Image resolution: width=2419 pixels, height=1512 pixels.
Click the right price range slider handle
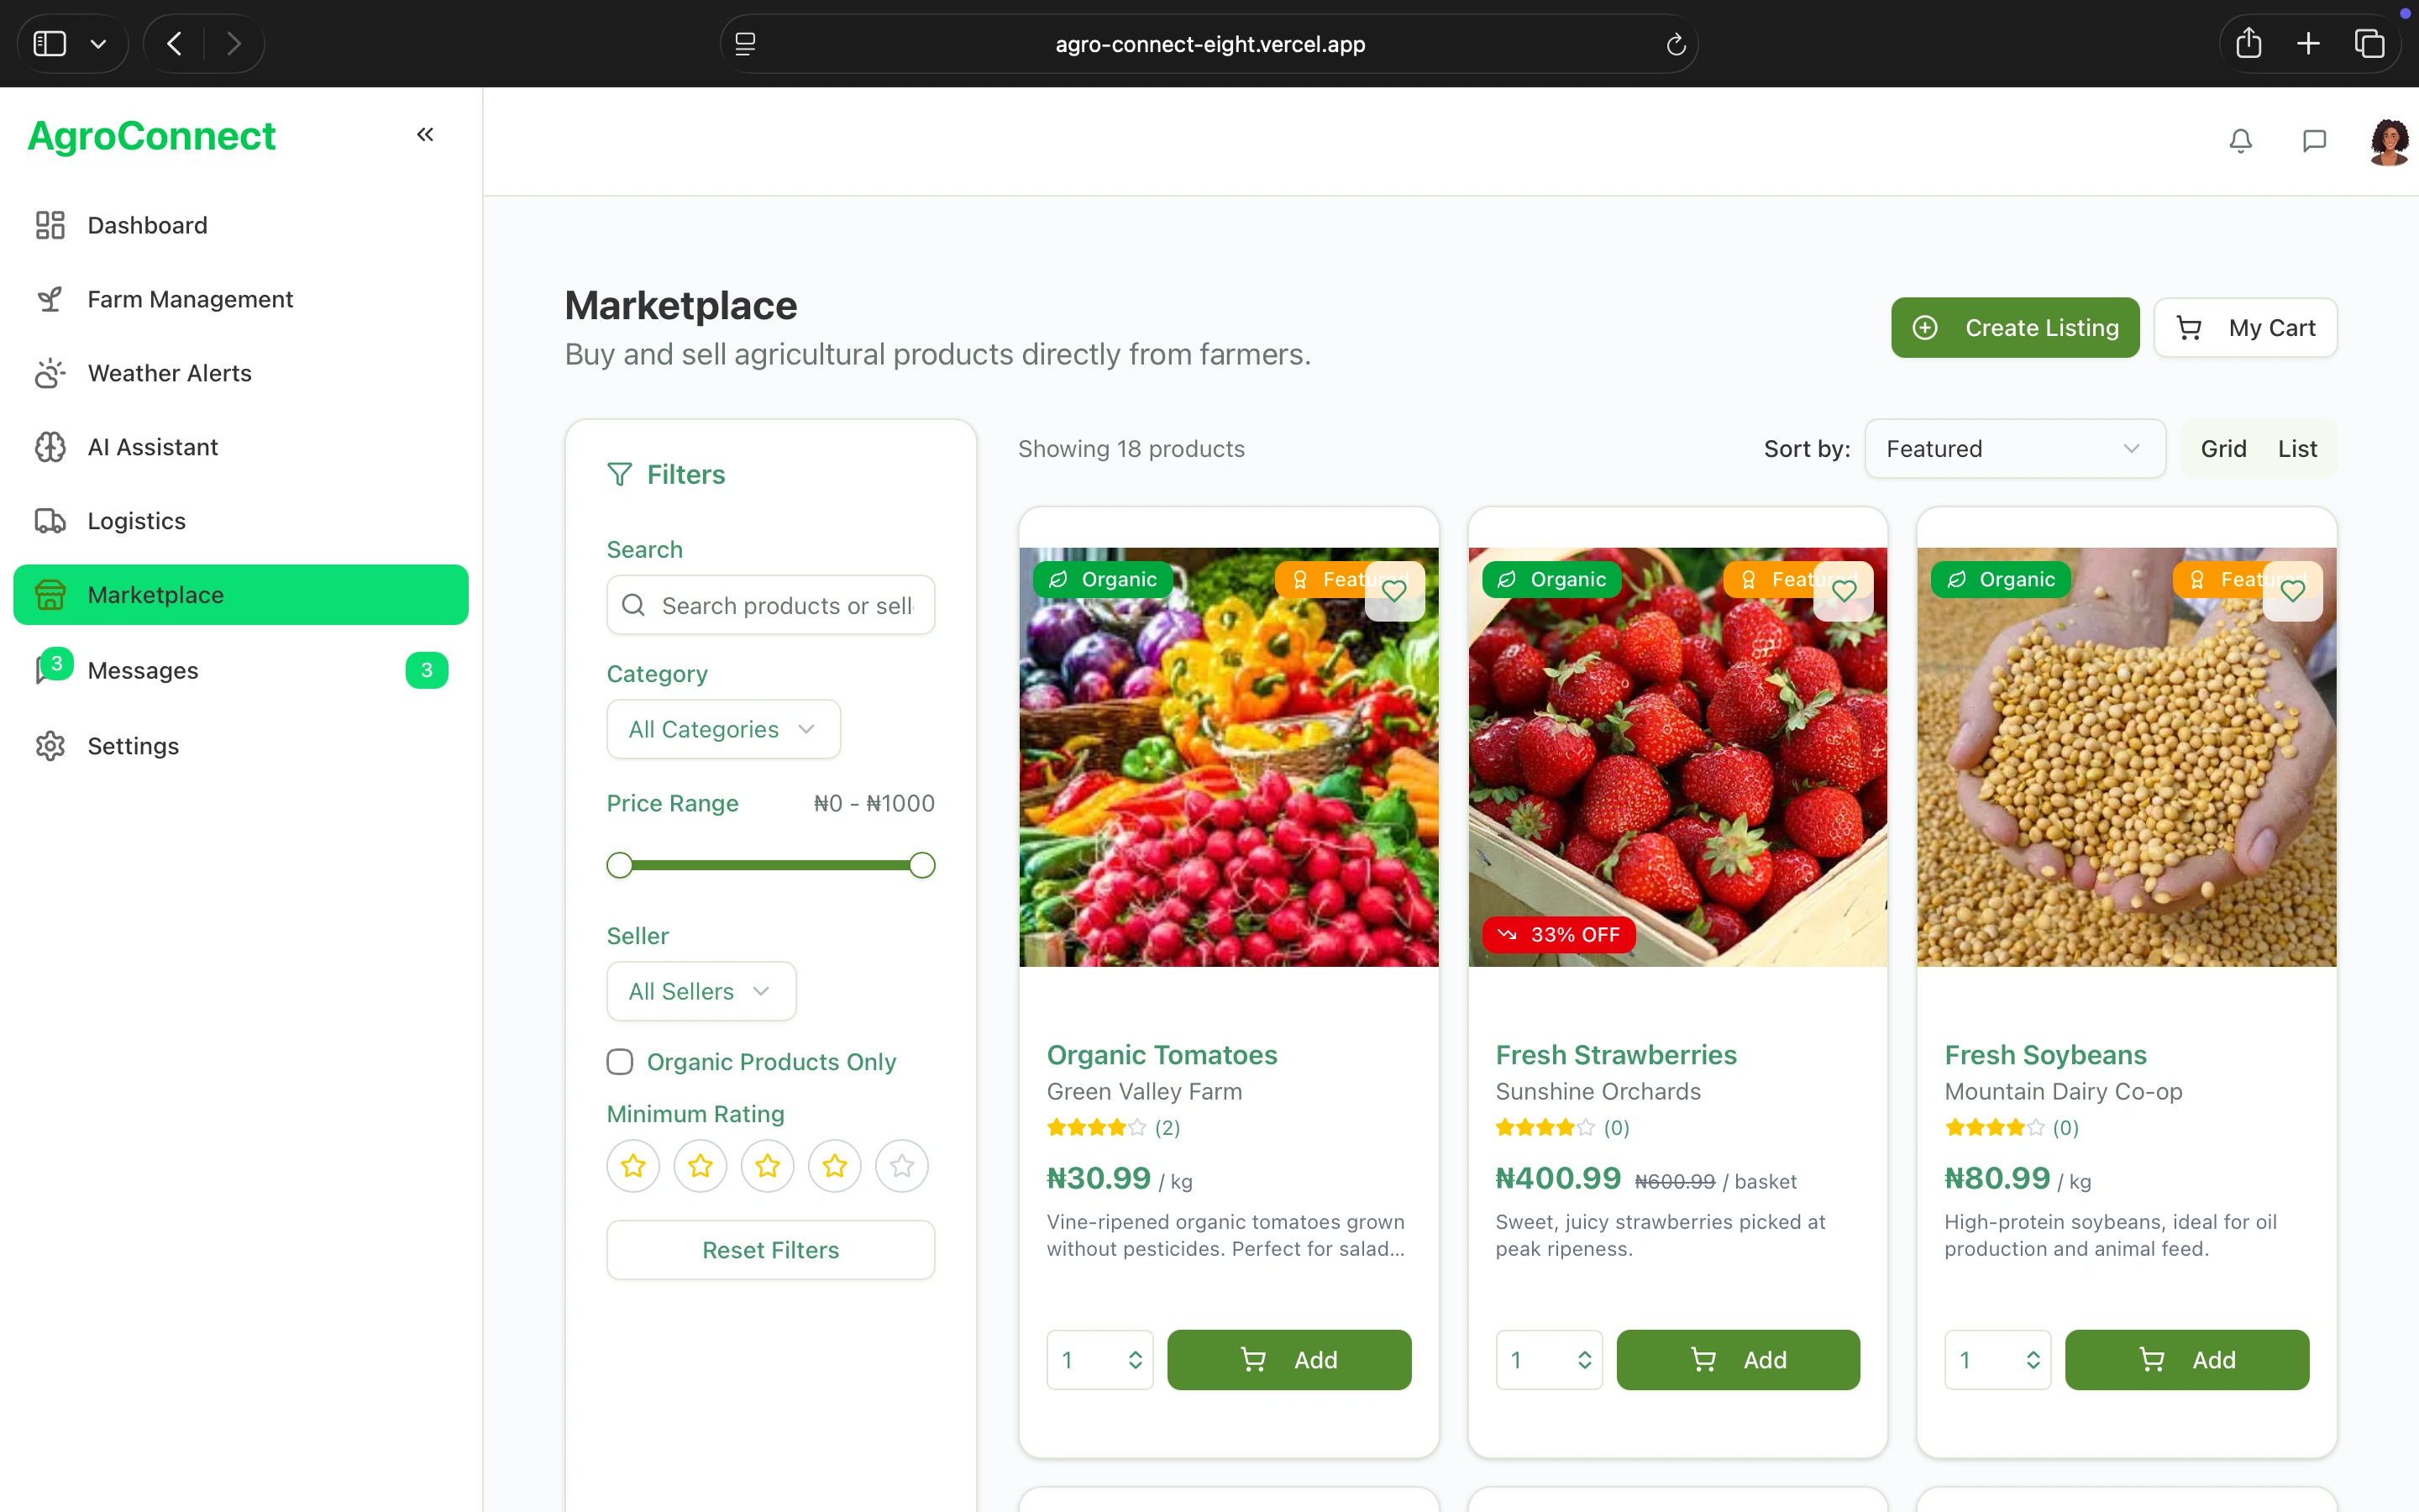[921, 865]
